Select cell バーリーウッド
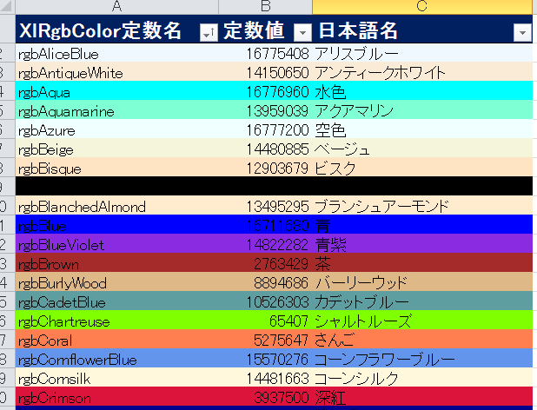Viewport: 537px width, 410px height. click(x=422, y=282)
